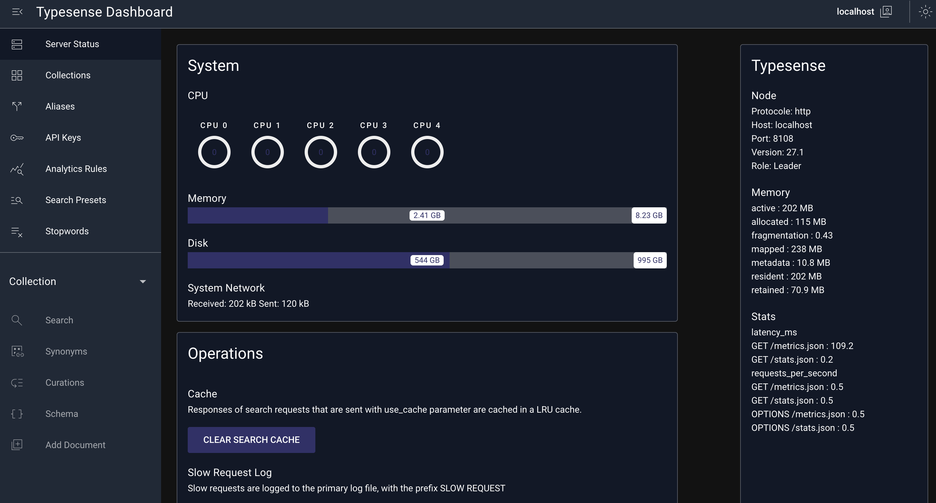Collapse the sidebar with the menu toggle icon
Viewport: 936px width, 503px height.
17,12
